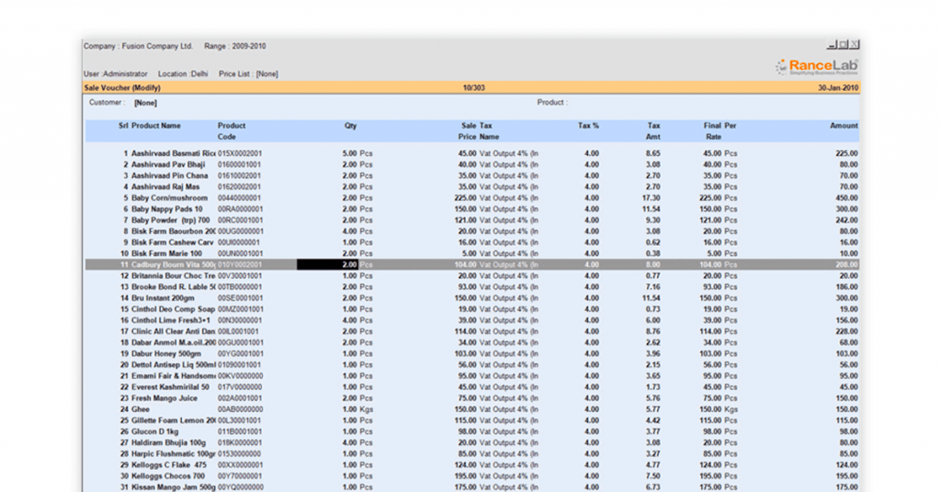Select row Baby Powder (trp) 700

(472, 220)
